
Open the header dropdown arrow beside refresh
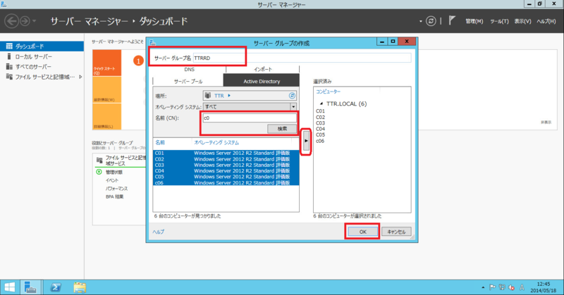coord(420,21)
